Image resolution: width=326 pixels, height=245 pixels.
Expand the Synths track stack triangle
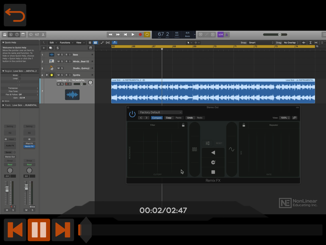[x=47, y=75]
